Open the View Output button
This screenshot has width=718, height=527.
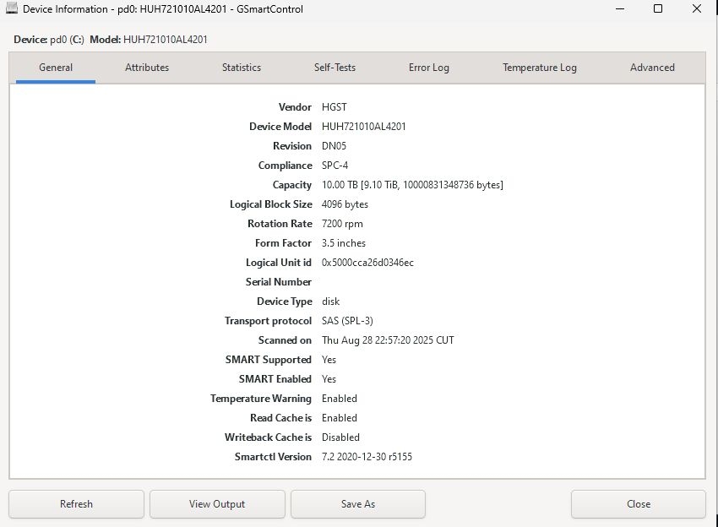[x=217, y=504]
